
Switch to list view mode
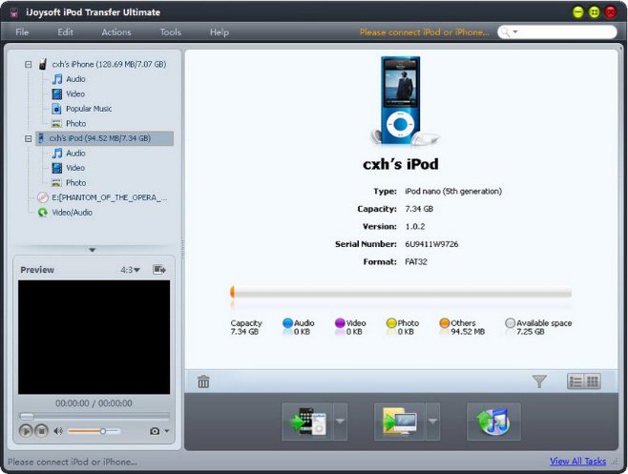pos(576,381)
